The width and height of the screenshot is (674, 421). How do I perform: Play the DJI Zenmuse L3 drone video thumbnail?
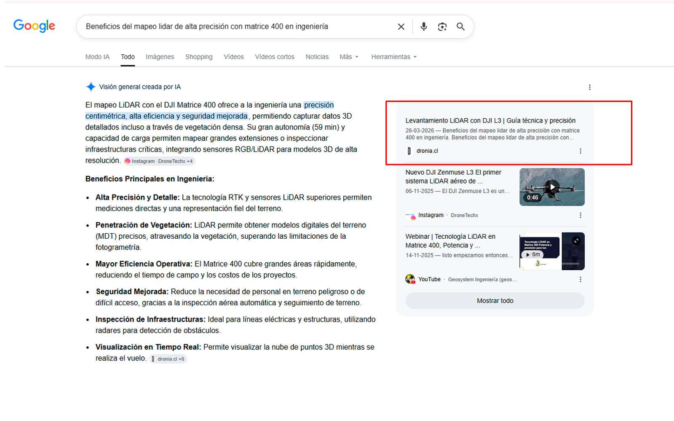coord(552,187)
